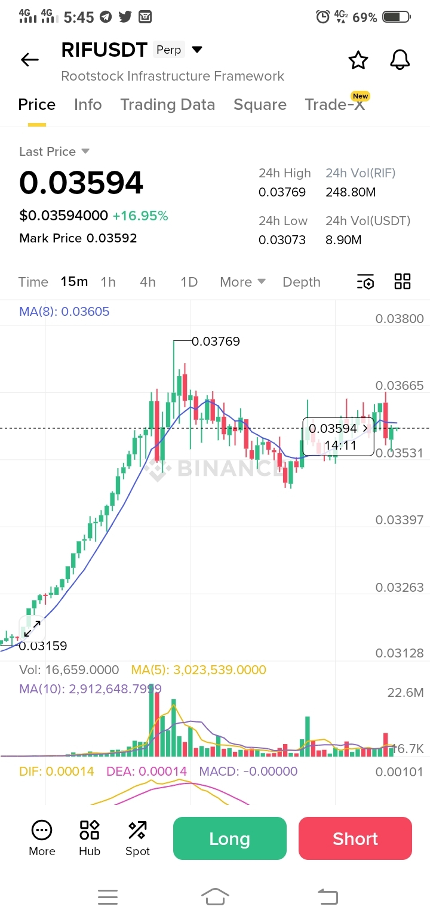Open the More menu icon at bottom

coord(42,838)
